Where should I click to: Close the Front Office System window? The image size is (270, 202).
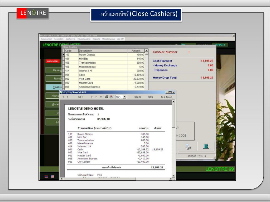click(x=234, y=36)
